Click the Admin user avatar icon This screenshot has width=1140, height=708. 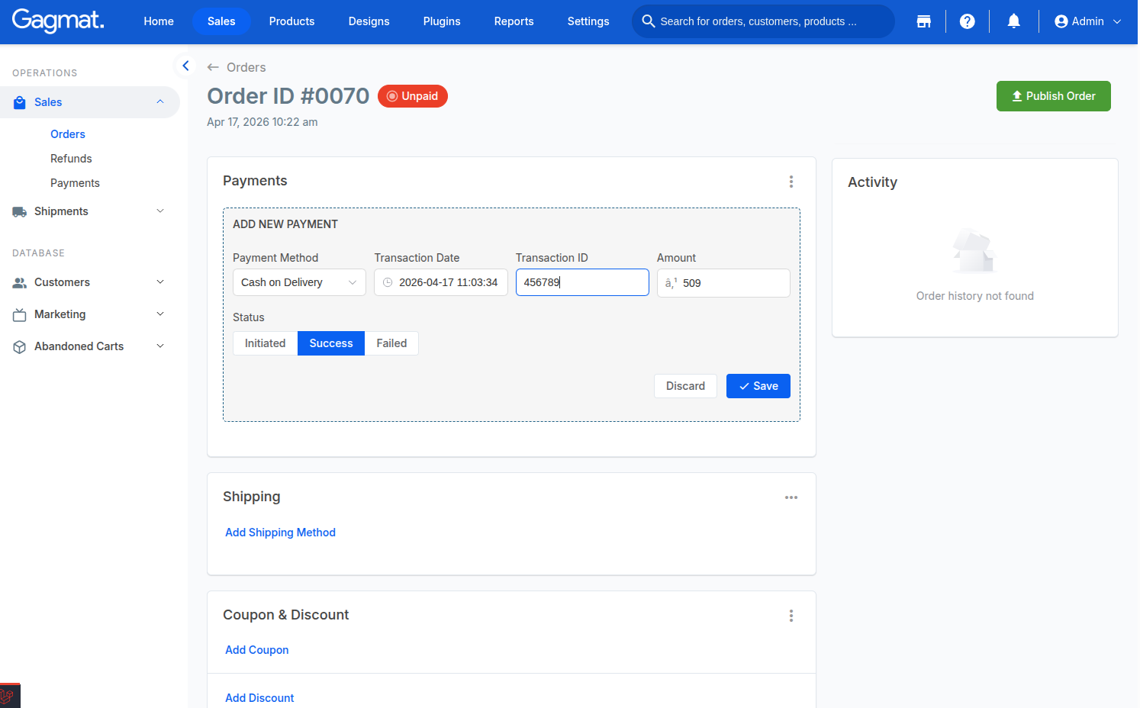[x=1061, y=21]
